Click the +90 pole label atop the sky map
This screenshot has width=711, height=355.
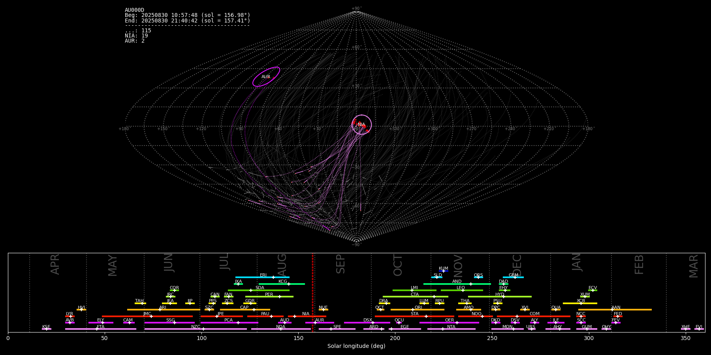356,9
